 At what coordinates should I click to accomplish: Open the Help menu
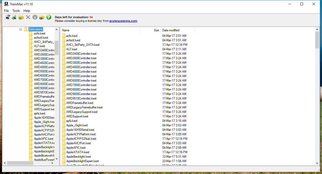pos(27,11)
